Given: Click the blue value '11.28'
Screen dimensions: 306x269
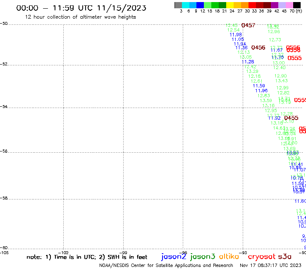Looking at the screenshot, I should (248, 62).
